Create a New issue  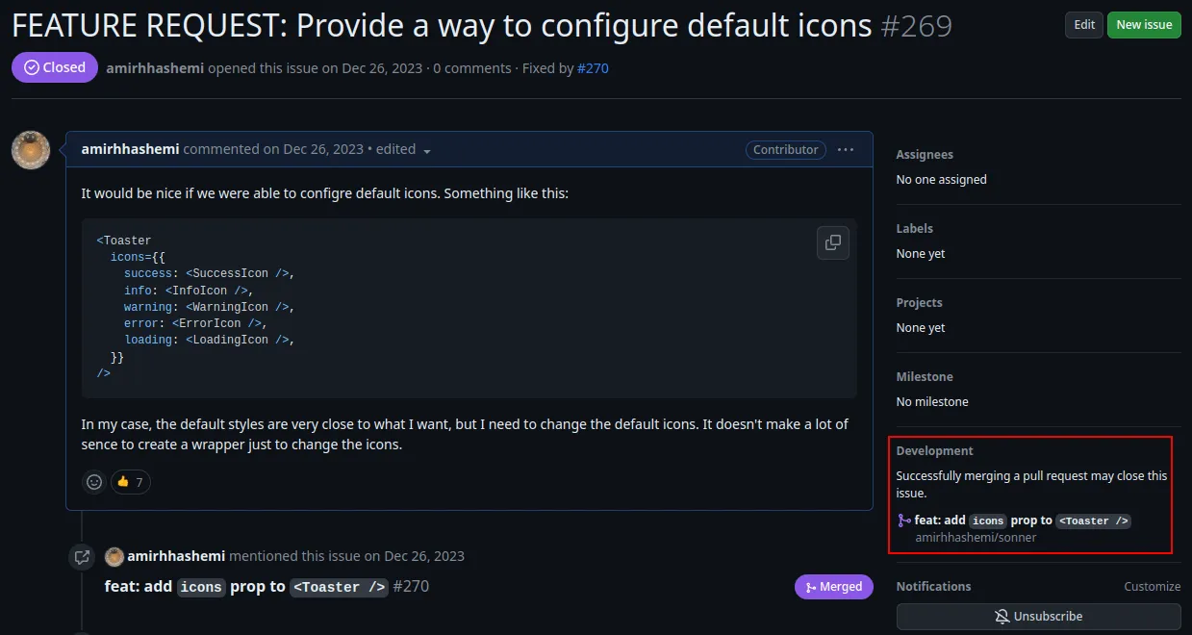(1144, 25)
